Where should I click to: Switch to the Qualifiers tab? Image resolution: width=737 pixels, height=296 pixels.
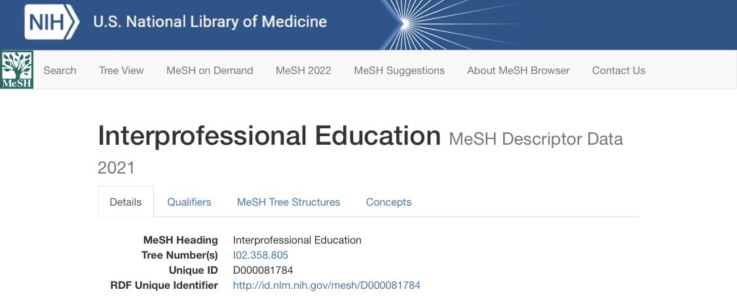point(189,202)
